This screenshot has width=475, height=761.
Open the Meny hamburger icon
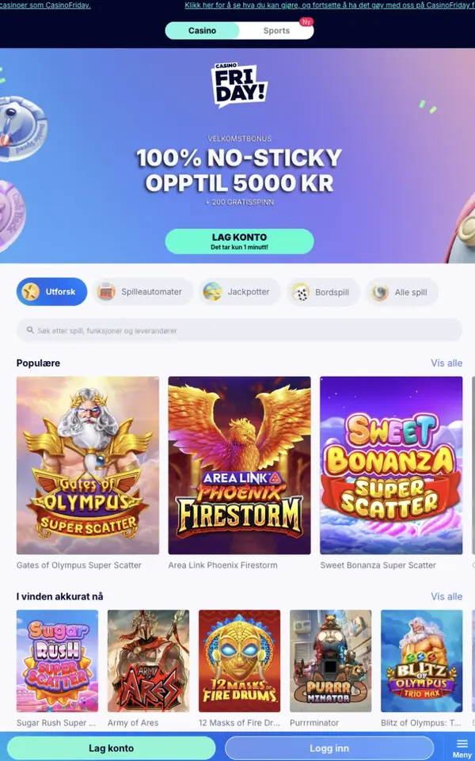click(x=462, y=744)
